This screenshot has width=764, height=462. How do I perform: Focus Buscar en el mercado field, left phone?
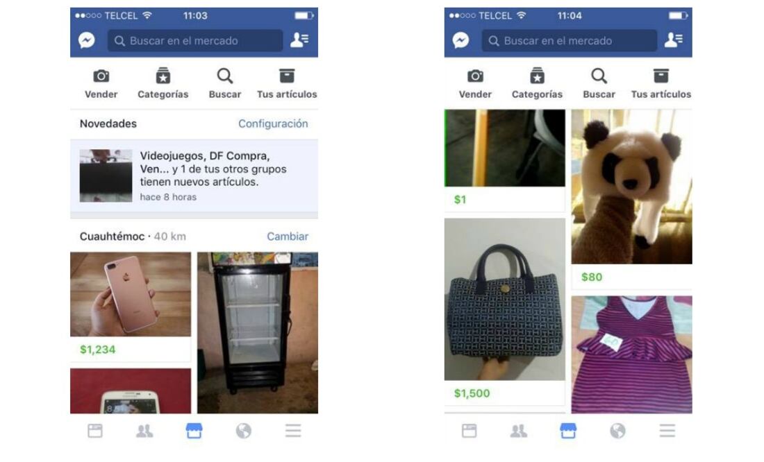[x=195, y=40]
